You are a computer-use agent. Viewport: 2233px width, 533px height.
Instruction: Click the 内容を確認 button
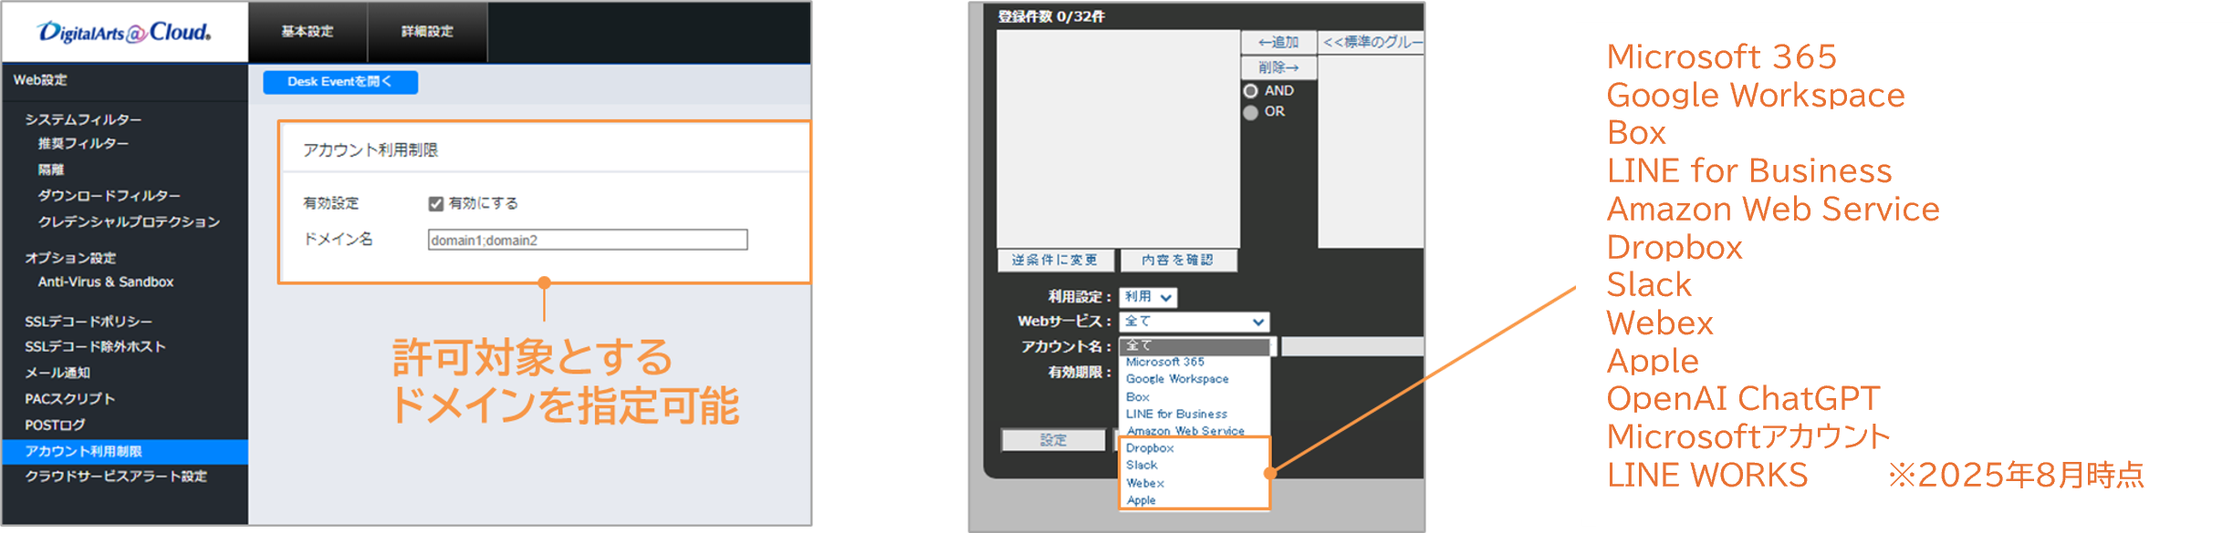point(1178,261)
